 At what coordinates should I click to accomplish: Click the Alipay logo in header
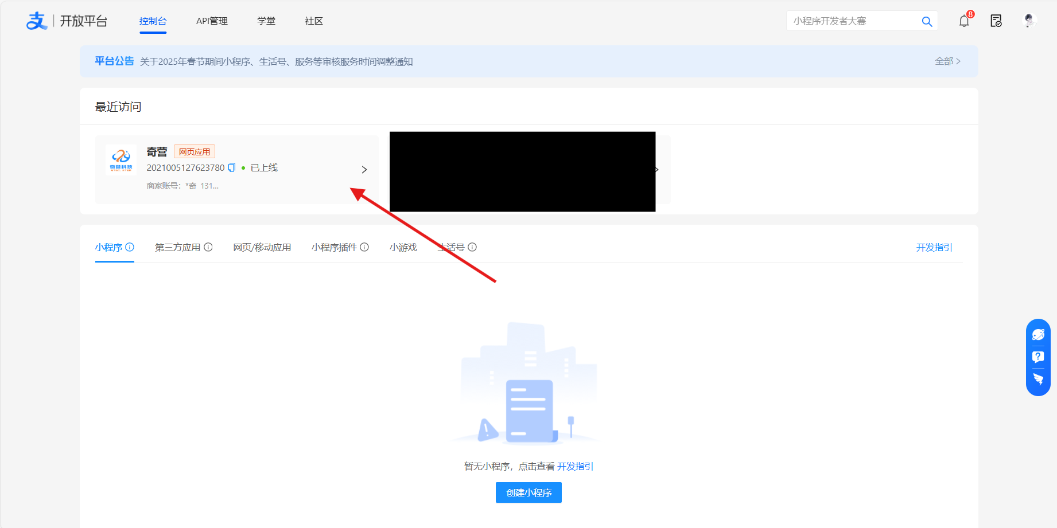click(37, 21)
